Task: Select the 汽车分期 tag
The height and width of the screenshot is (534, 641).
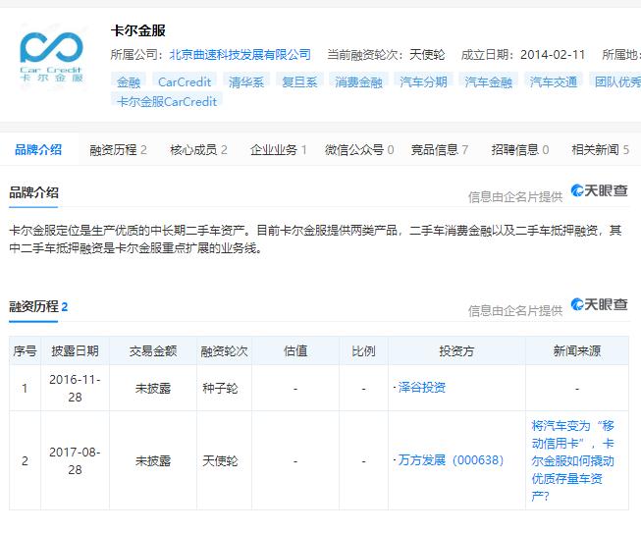Action: [x=423, y=81]
